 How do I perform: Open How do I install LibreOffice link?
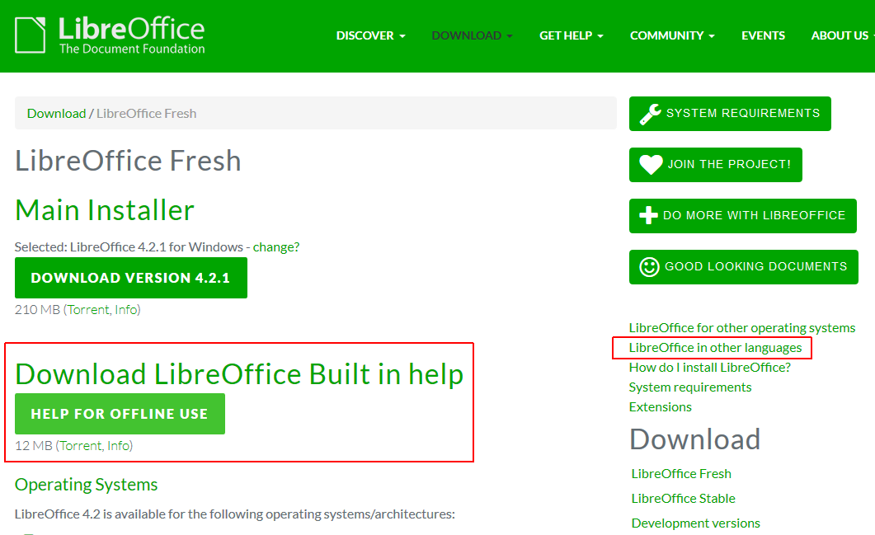tap(709, 368)
